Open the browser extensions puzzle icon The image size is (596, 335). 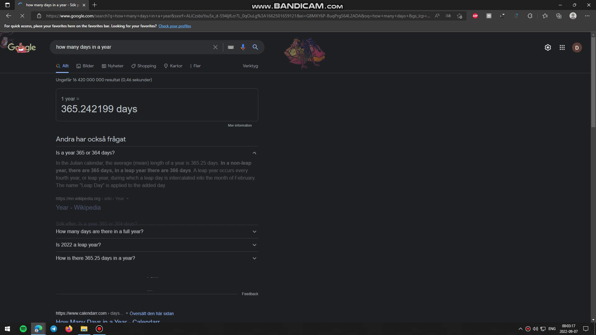click(530, 16)
